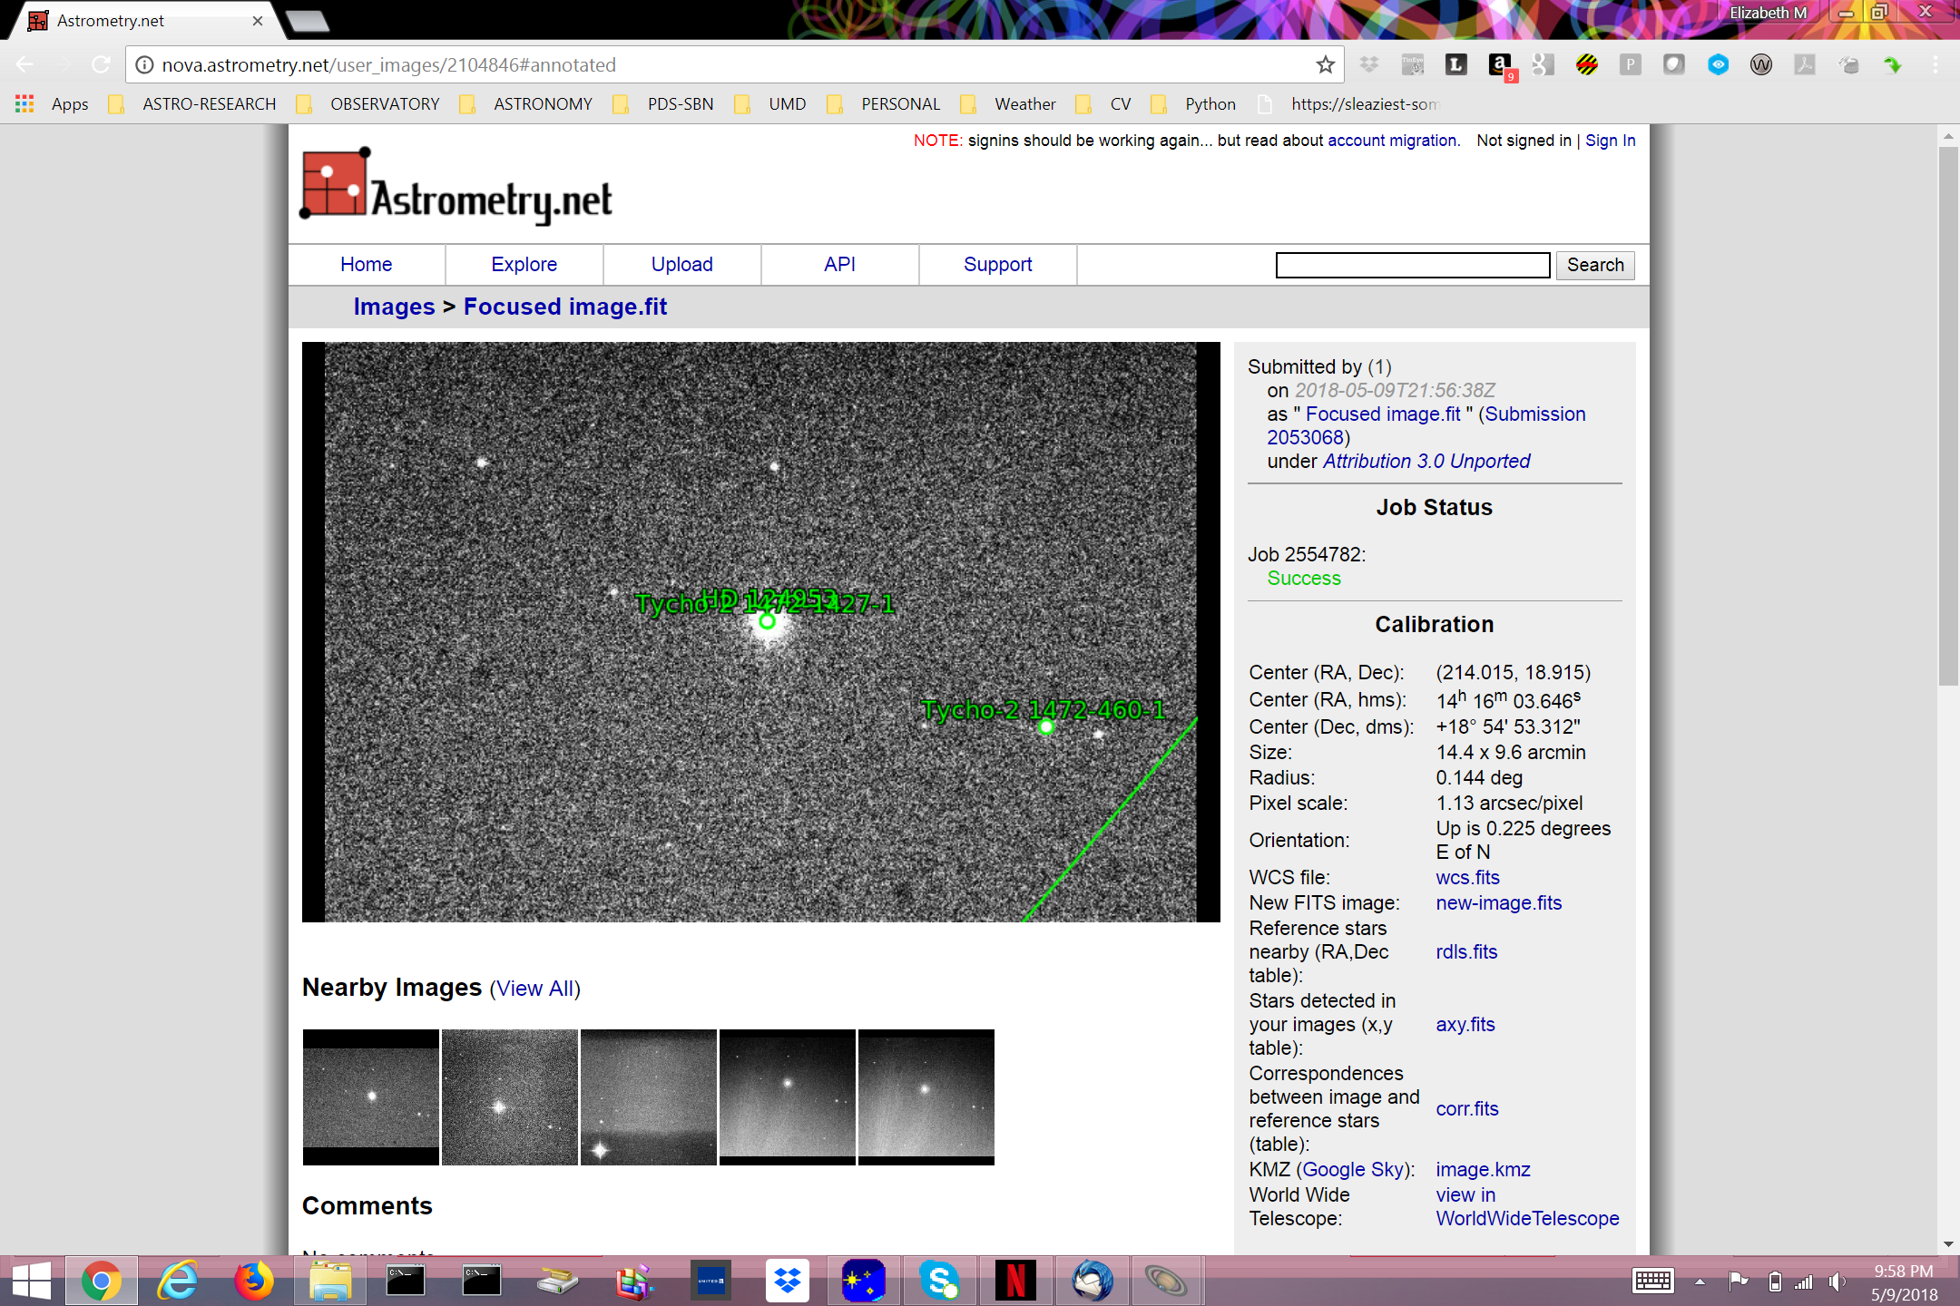Open the Explore navigation item
This screenshot has height=1306, width=1960.
point(524,265)
